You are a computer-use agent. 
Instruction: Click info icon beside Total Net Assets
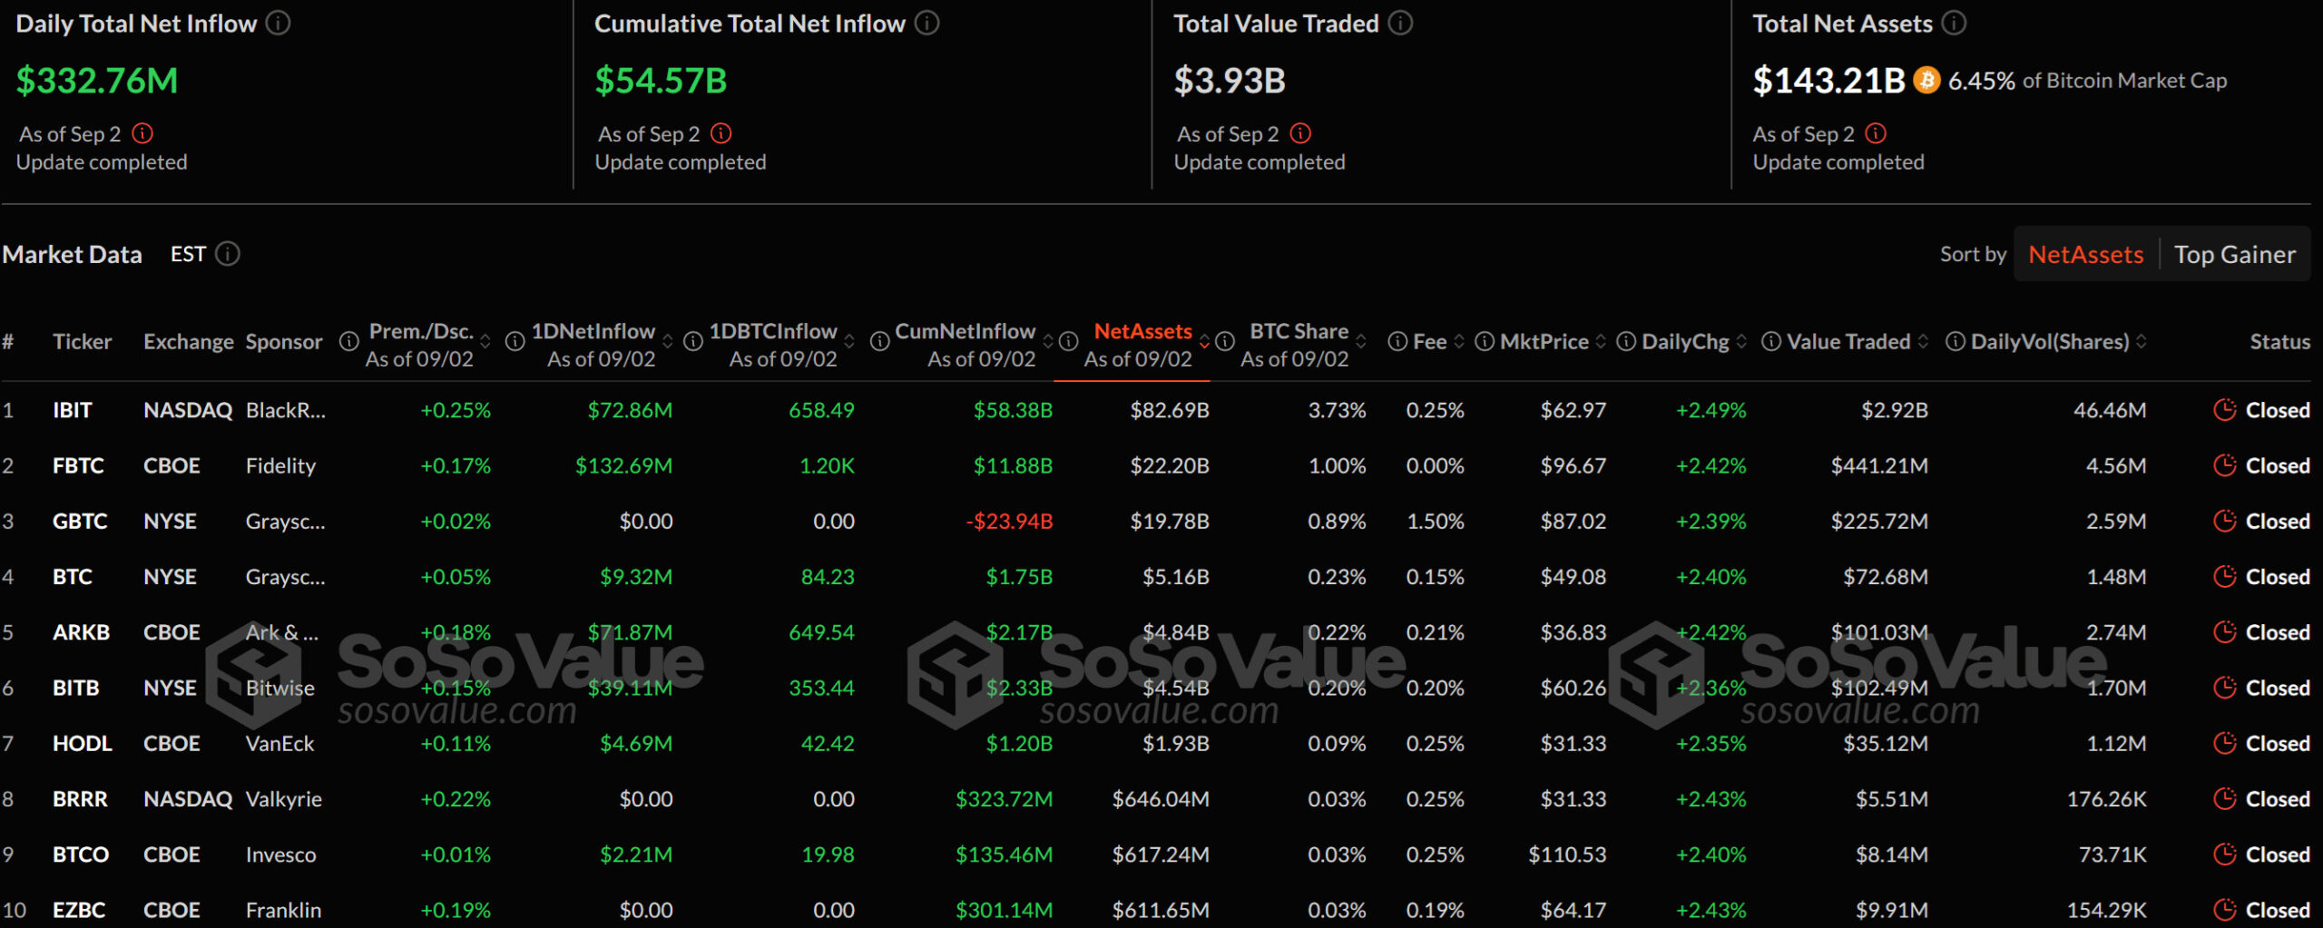[1954, 23]
